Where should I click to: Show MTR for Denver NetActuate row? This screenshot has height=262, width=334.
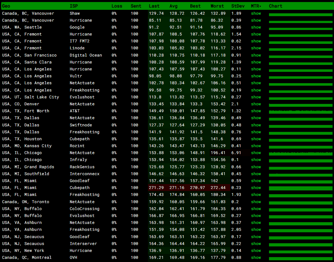pyautogui.click(x=256, y=104)
